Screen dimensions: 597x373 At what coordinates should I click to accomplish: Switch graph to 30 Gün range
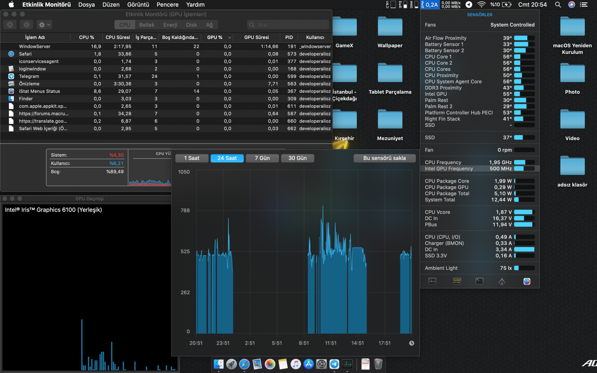pyautogui.click(x=297, y=158)
